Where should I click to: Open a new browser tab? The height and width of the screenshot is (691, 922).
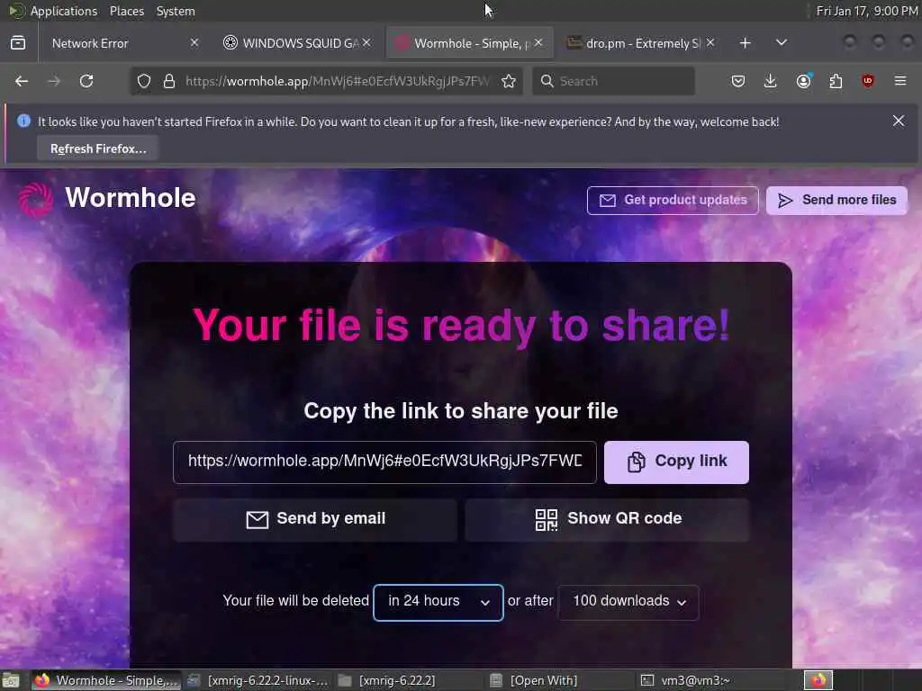[x=745, y=43]
